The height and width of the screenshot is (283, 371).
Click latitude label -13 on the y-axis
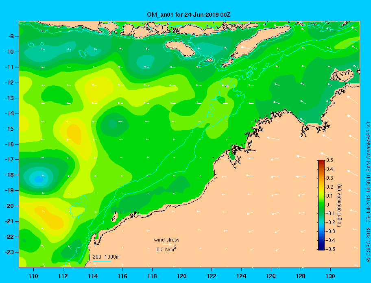pyautogui.click(x=9, y=98)
